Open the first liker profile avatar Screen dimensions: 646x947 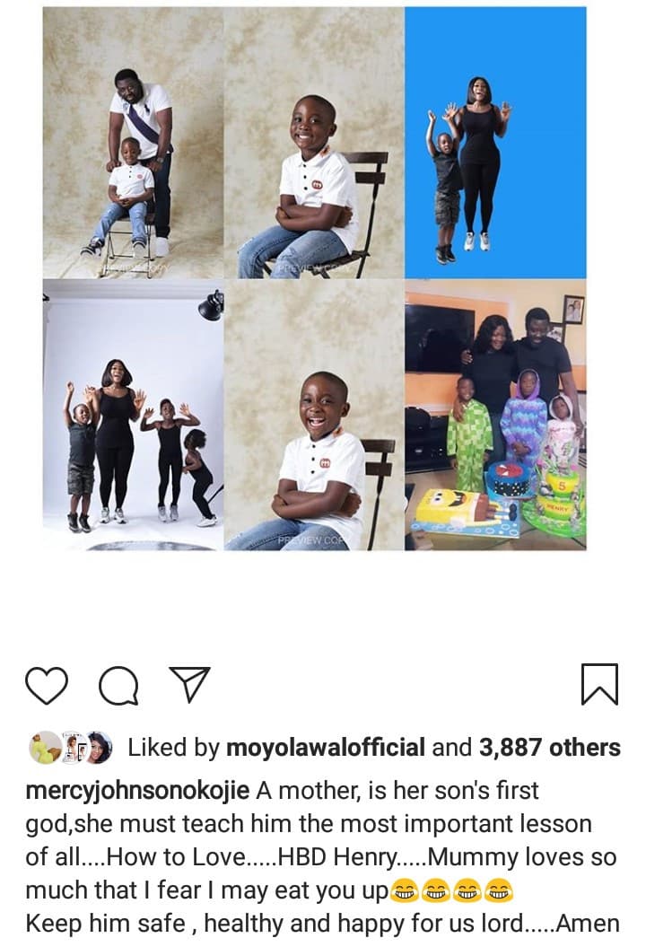pos(45,748)
